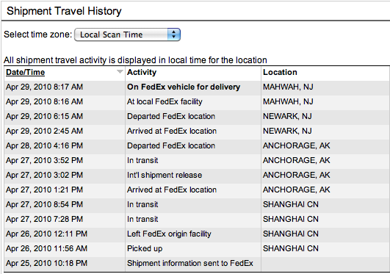390x274 pixels.
Task: Click the Location column header
Action: click(x=280, y=72)
